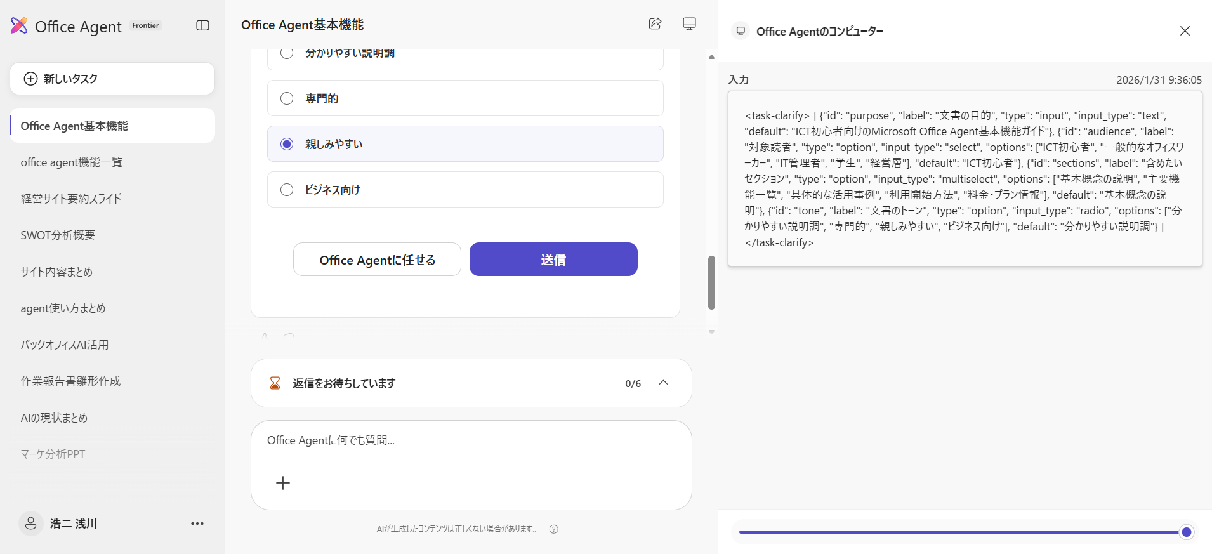Click the share icon in the header
The width and height of the screenshot is (1212, 554).
coord(655,24)
